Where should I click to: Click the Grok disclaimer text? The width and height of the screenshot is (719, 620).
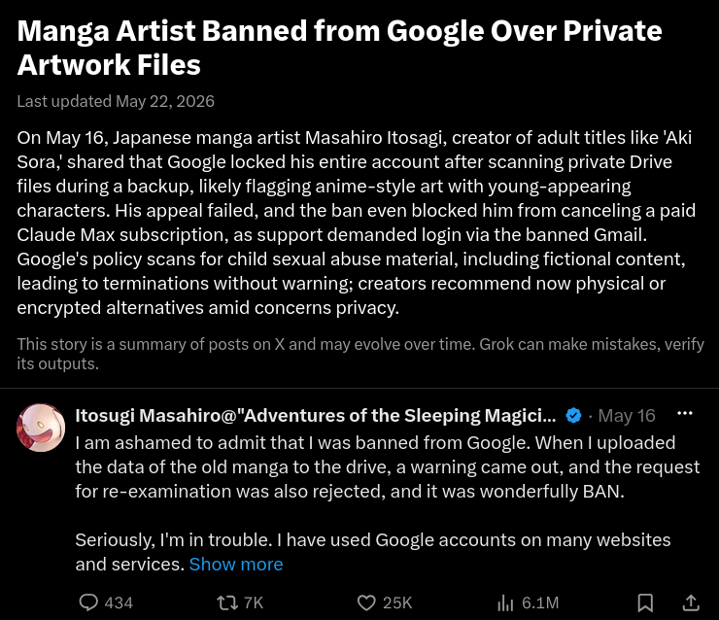coord(360,354)
